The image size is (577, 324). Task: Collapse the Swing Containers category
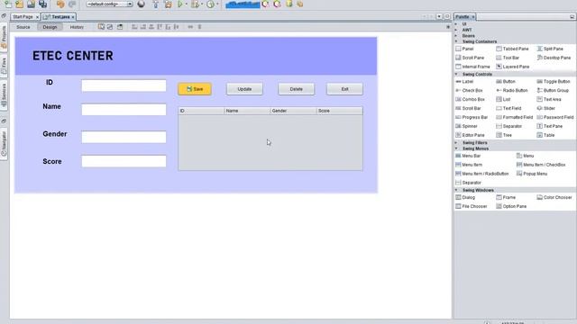click(x=456, y=41)
